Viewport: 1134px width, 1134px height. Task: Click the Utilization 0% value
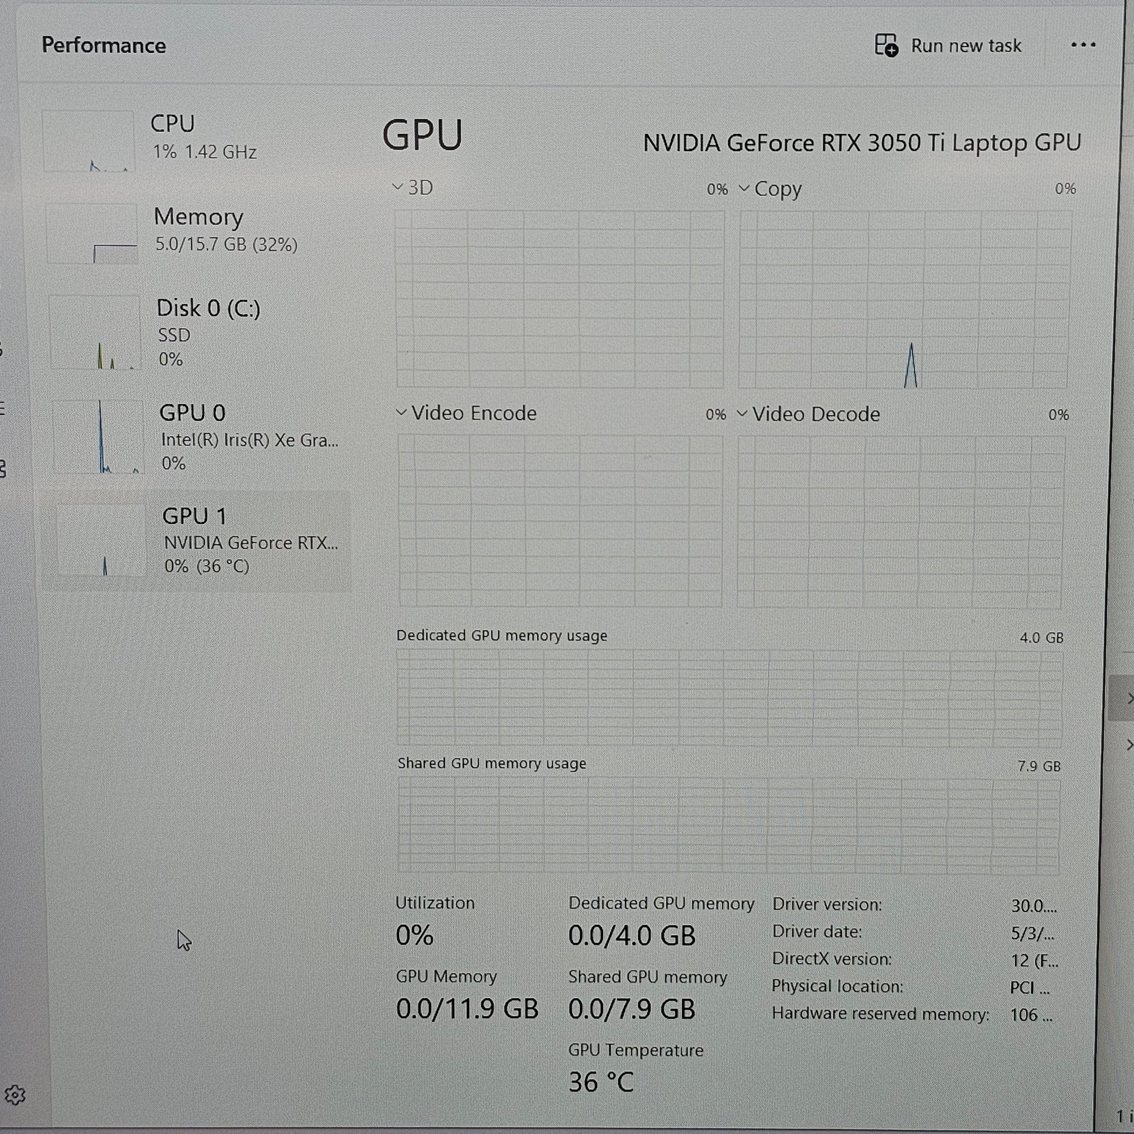414,935
